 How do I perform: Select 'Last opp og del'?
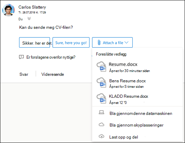tap(137, 137)
